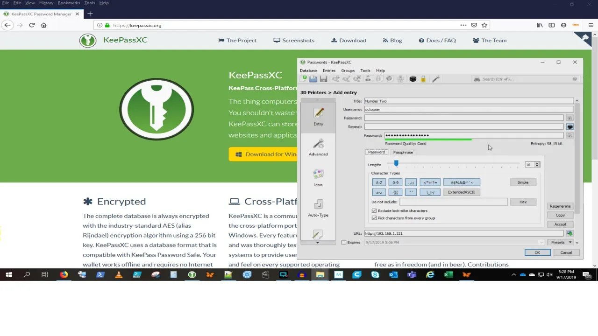This screenshot has height=336, width=598.
Task: Open the password generator dice toolbar icon
Action: pos(413,79)
